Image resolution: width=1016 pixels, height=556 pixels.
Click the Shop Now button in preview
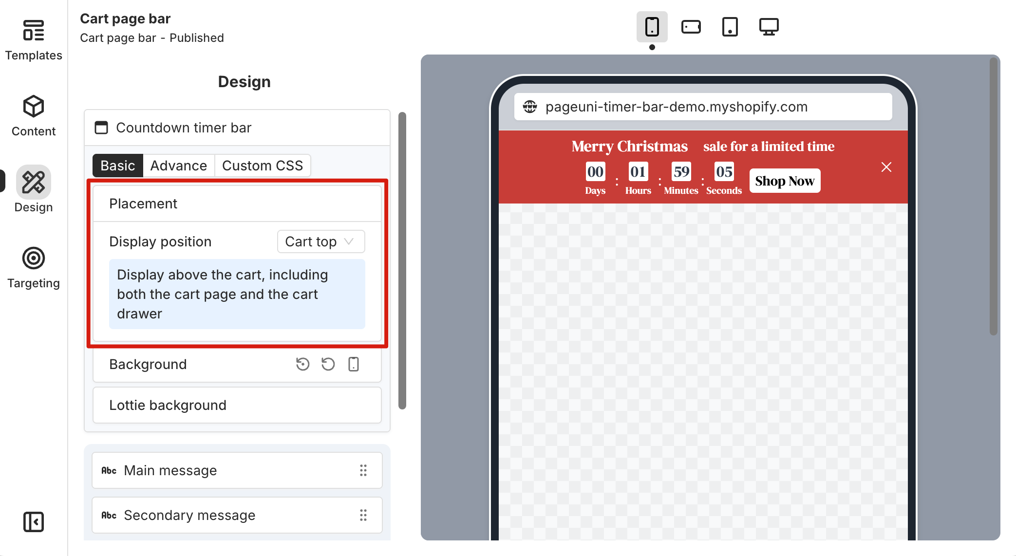[x=785, y=181]
